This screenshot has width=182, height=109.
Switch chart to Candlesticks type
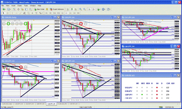pos(72,9)
